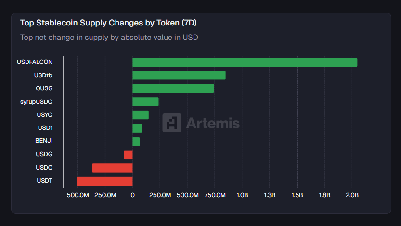Viewport: 401px width, 226px height.
Task: Click the Artemis watermark text
Action: 212,123
